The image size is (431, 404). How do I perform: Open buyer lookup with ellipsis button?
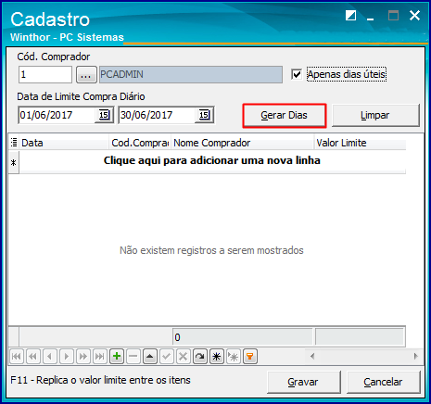(x=86, y=74)
